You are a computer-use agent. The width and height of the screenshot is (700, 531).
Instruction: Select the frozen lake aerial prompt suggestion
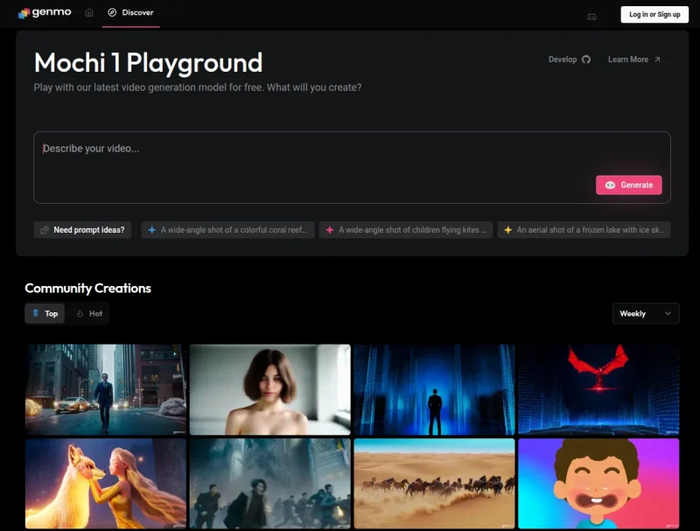pos(584,230)
